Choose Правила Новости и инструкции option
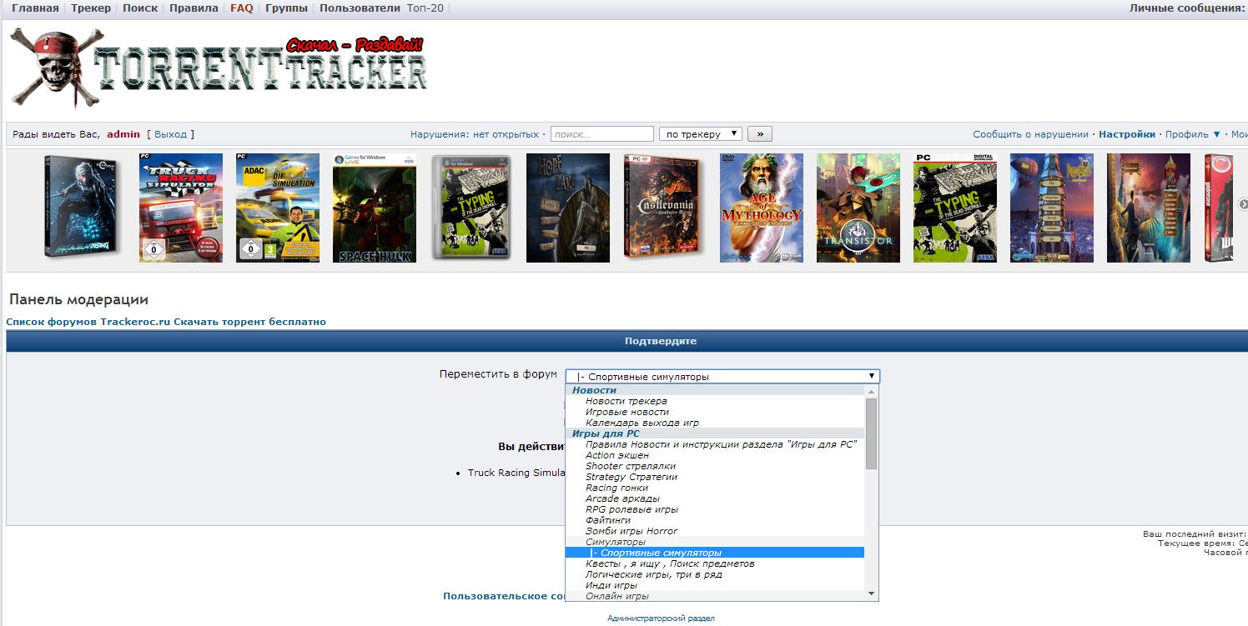 (x=721, y=444)
